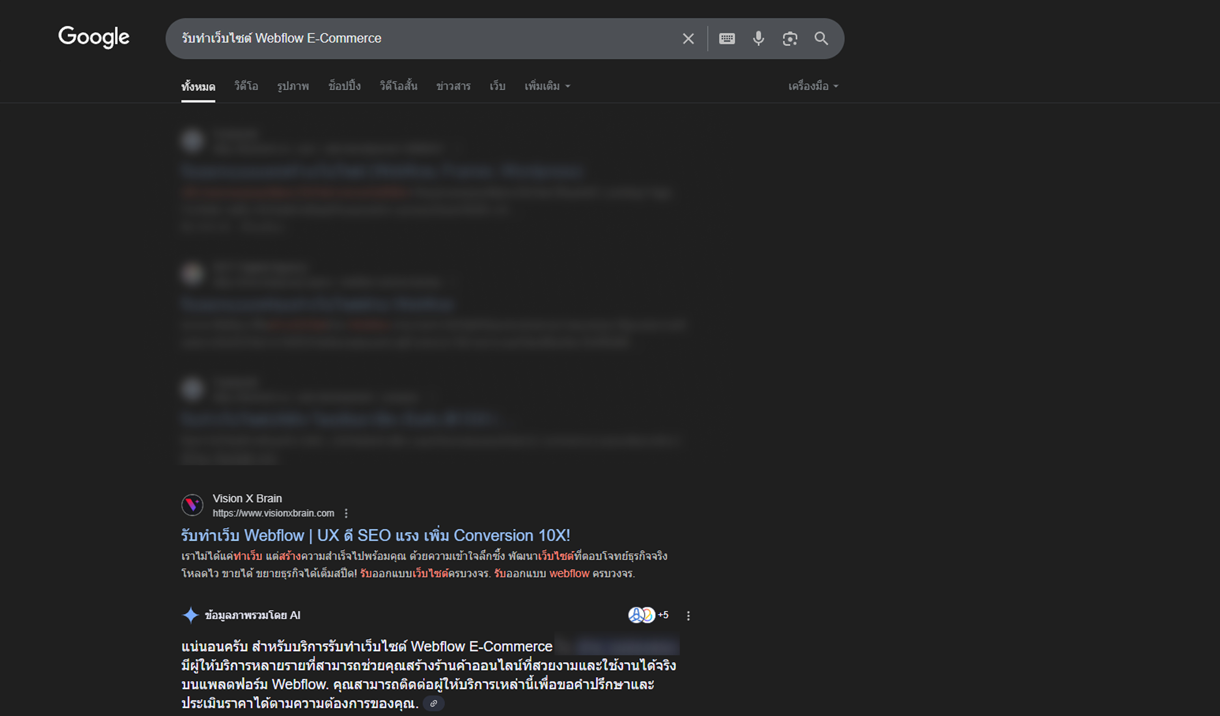Click the https://www.visionxbrain.com URL
The height and width of the screenshot is (716, 1220).
click(x=273, y=513)
